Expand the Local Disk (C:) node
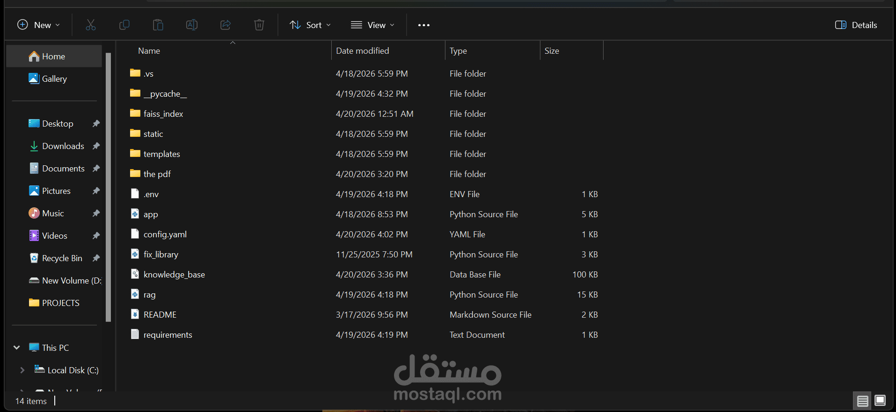This screenshot has height=412, width=896. point(22,370)
